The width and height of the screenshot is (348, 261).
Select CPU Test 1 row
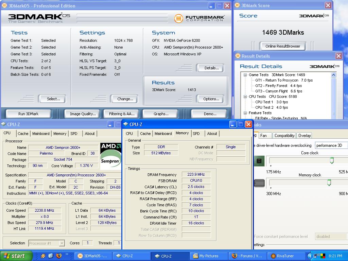[x=272, y=102]
